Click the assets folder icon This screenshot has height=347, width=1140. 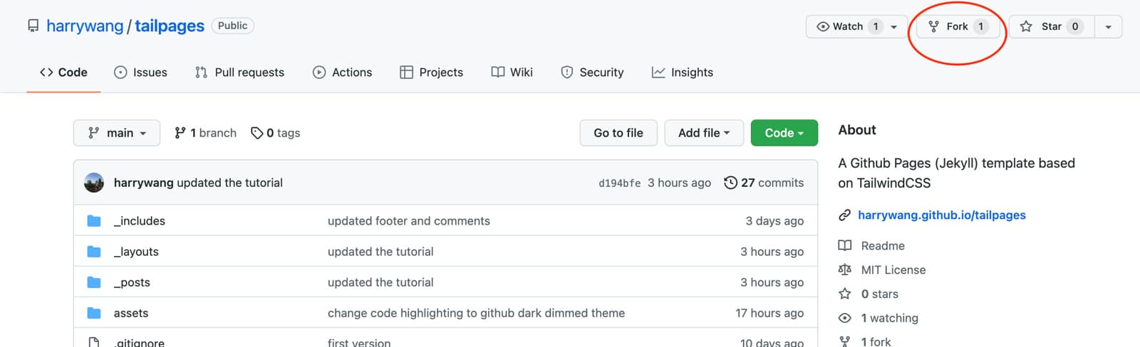point(94,313)
